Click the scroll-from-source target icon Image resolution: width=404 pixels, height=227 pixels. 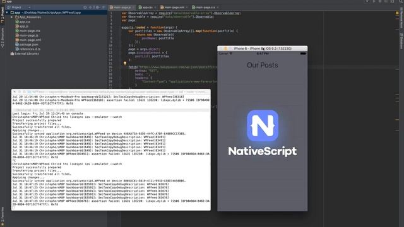pyautogui.click(x=85, y=8)
